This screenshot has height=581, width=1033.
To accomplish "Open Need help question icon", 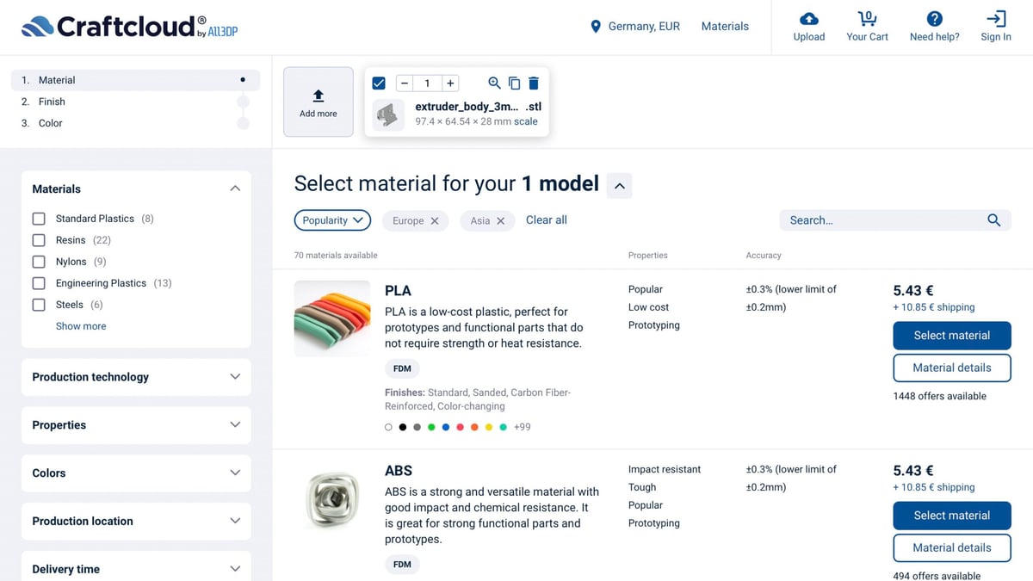I will [934, 19].
